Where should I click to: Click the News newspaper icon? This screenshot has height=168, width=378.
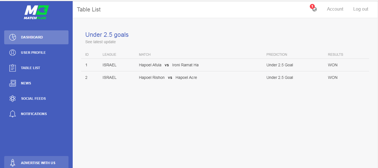pos(13,83)
